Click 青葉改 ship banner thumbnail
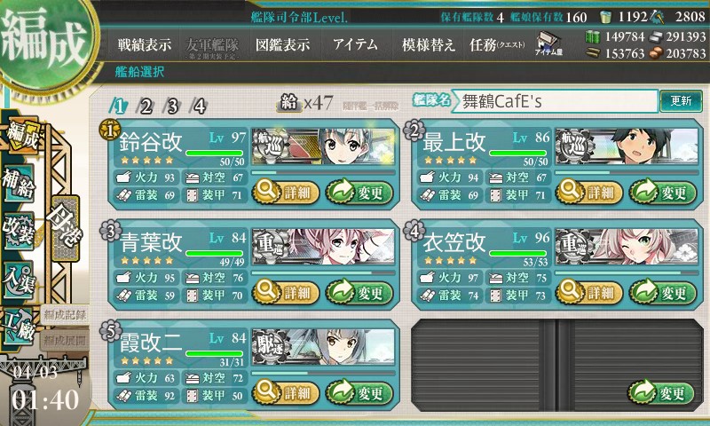The width and height of the screenshot is (710, 426). tap(323, 246)
